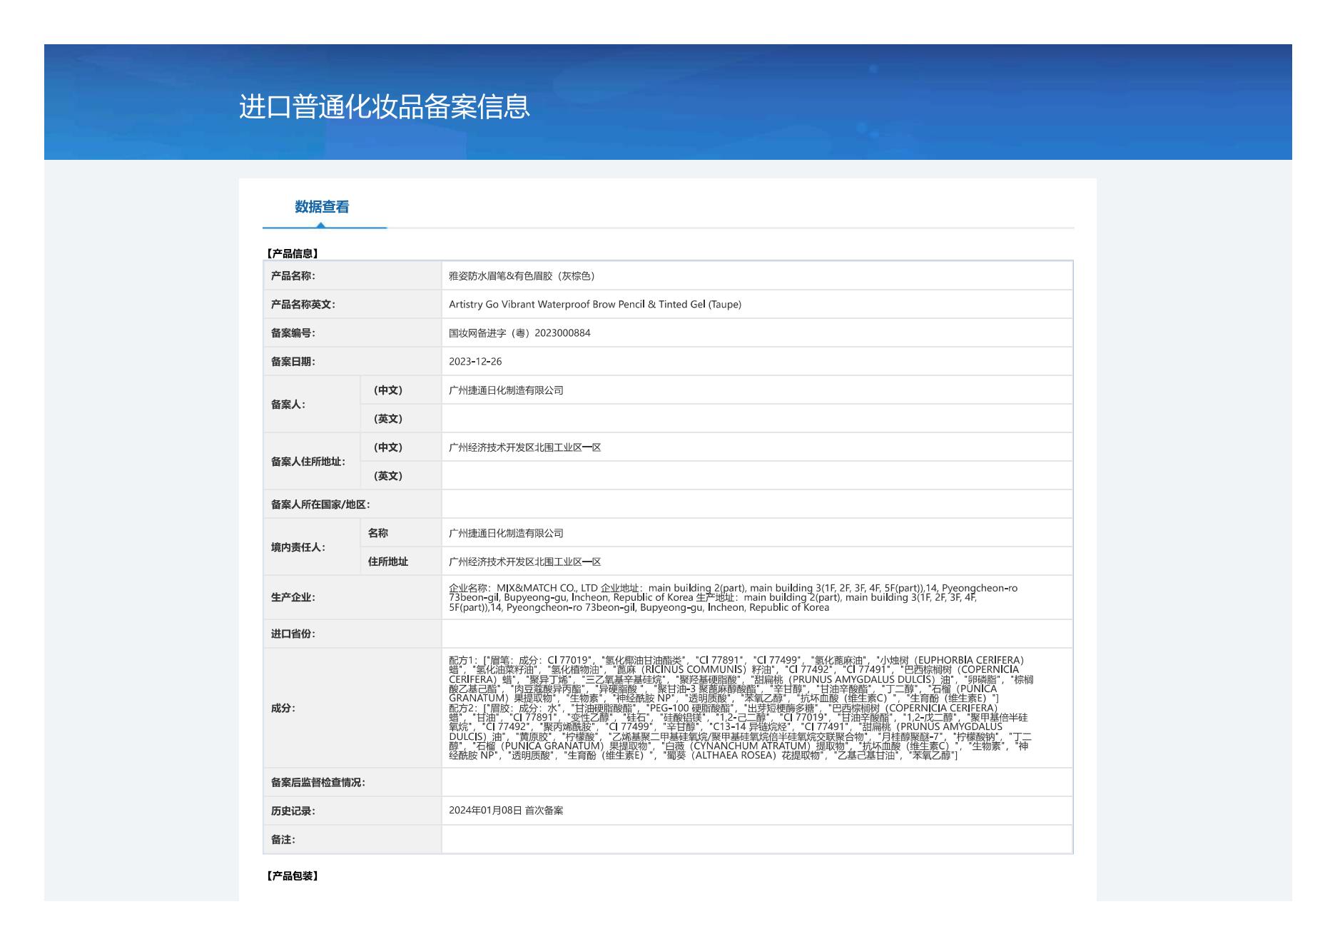Select 广州捷通日化制造有限公司 in 境内责任人 名称 row
Image resolution: width=1335 pixels, height=944 pixels.
click(506, 533)
